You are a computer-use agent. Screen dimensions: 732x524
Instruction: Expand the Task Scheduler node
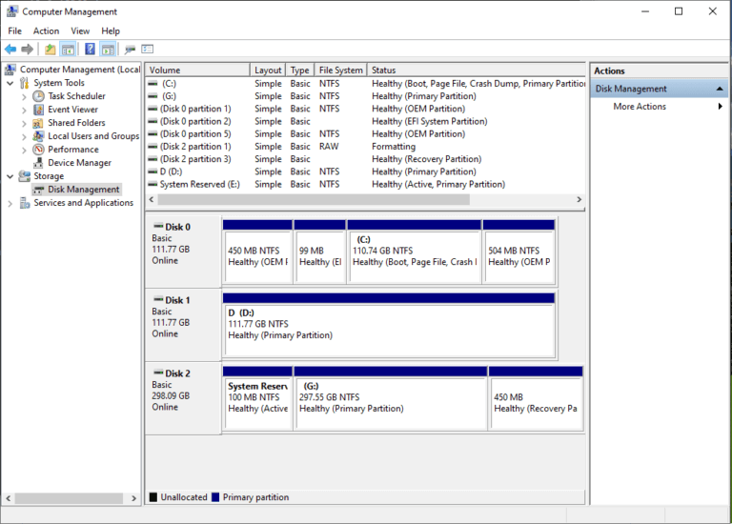(24, 96)
